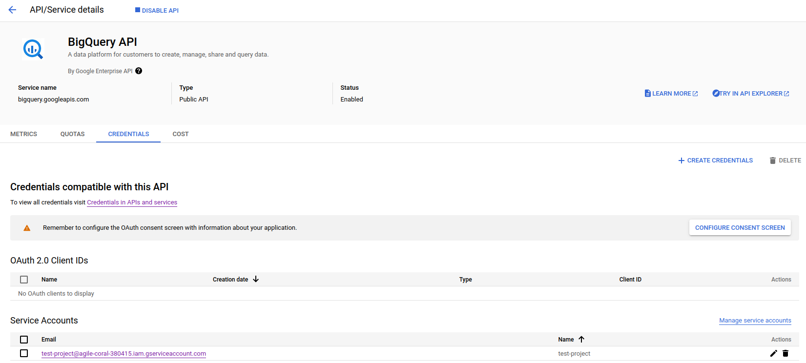
Task: Open the test-project service account email link
Action: pos(124,353)
